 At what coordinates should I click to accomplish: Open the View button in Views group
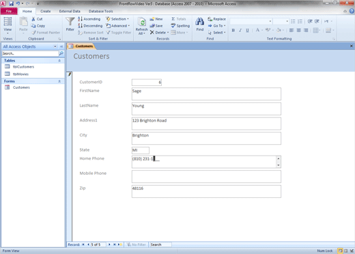pyautogui.click(x=8, y=25)
